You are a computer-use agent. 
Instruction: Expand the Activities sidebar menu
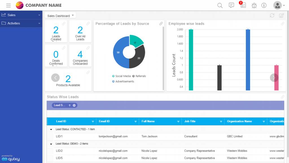21,23
